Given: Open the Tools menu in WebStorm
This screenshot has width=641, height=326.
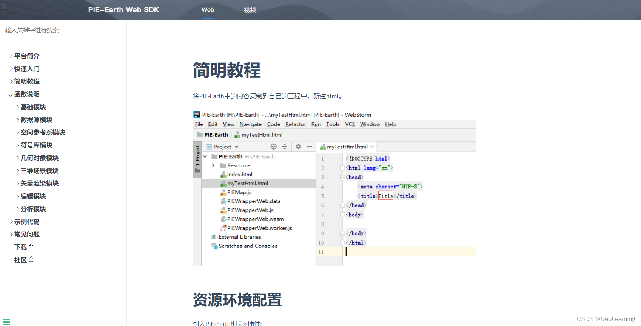Looking at the screenshot, I should tap(333, 124).
